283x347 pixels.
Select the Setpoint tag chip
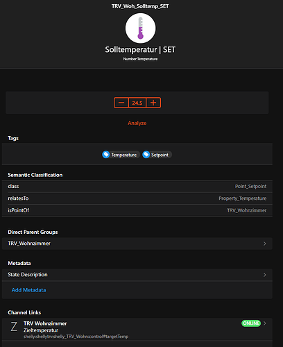click(x=157, y=155)
